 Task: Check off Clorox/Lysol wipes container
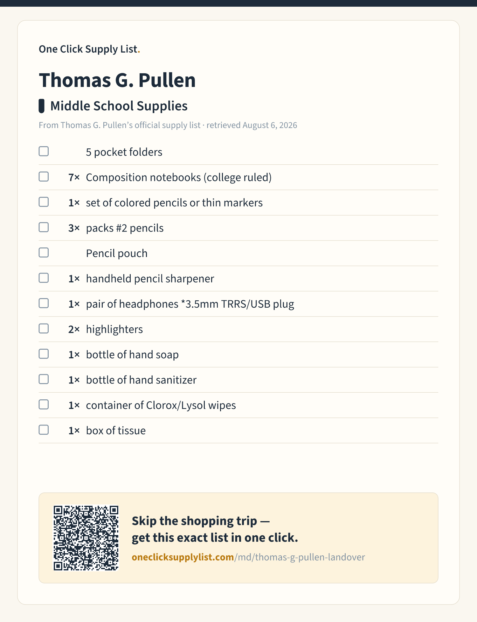coord(44,404)
